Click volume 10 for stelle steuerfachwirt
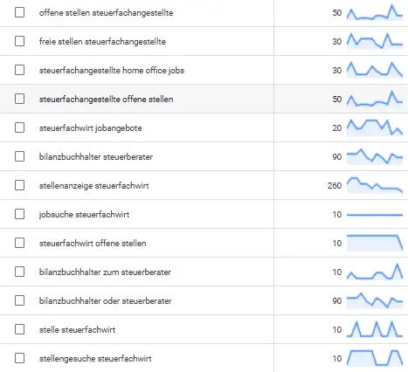This screenshot has height=372, width=408. (337, 329)
